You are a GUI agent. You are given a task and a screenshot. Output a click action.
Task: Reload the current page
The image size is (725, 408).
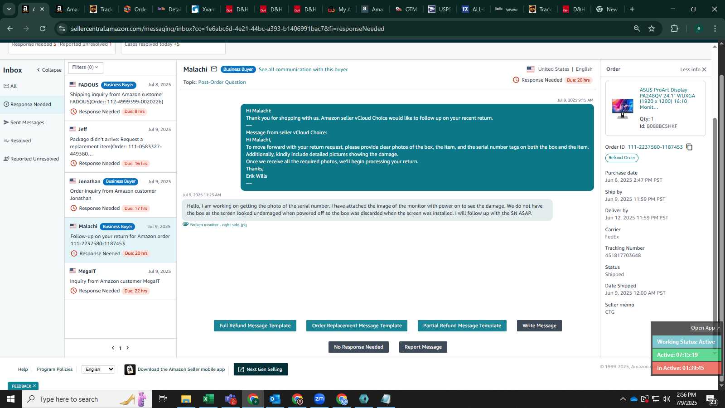(43, 29)
